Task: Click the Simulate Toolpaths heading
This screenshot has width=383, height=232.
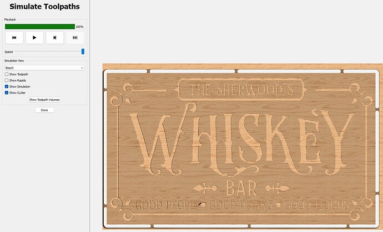Action: 44,7
